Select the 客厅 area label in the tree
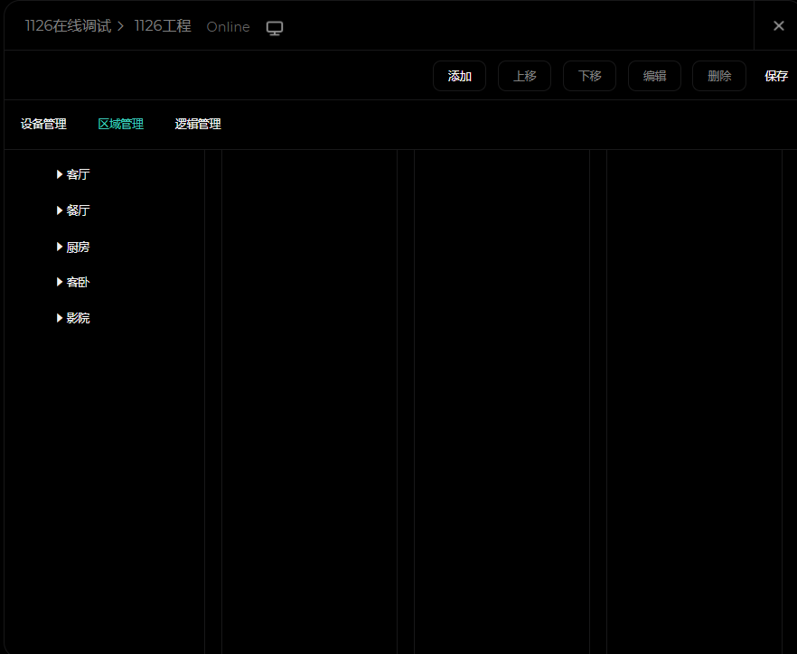Image resolution: width=797 pixels, height=654 pixels. pyautogui.click(x=79, y=174)
